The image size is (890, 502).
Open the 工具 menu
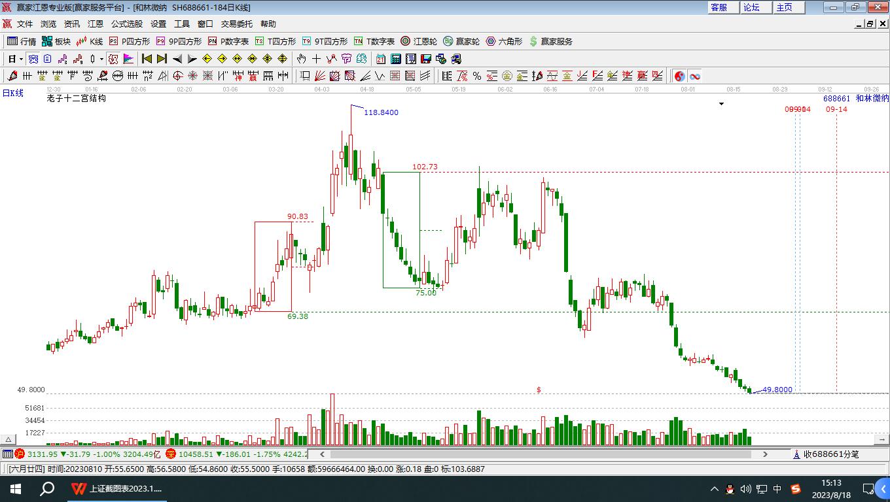(x=182, y=24)
